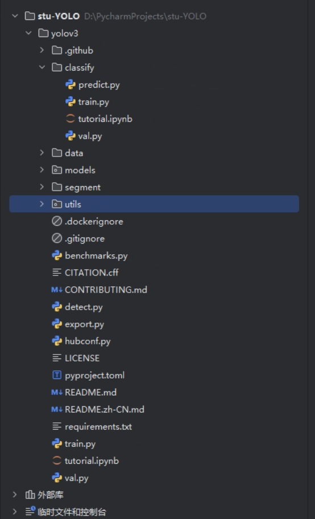Viewport: 315px width, 519px height.
Task: Select the models folder
Action: (x=80, y=170)
